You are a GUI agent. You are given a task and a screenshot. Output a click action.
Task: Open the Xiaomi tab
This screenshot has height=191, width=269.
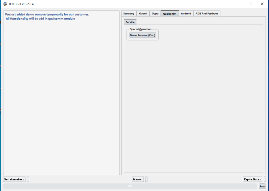click(x=143, y=14)
